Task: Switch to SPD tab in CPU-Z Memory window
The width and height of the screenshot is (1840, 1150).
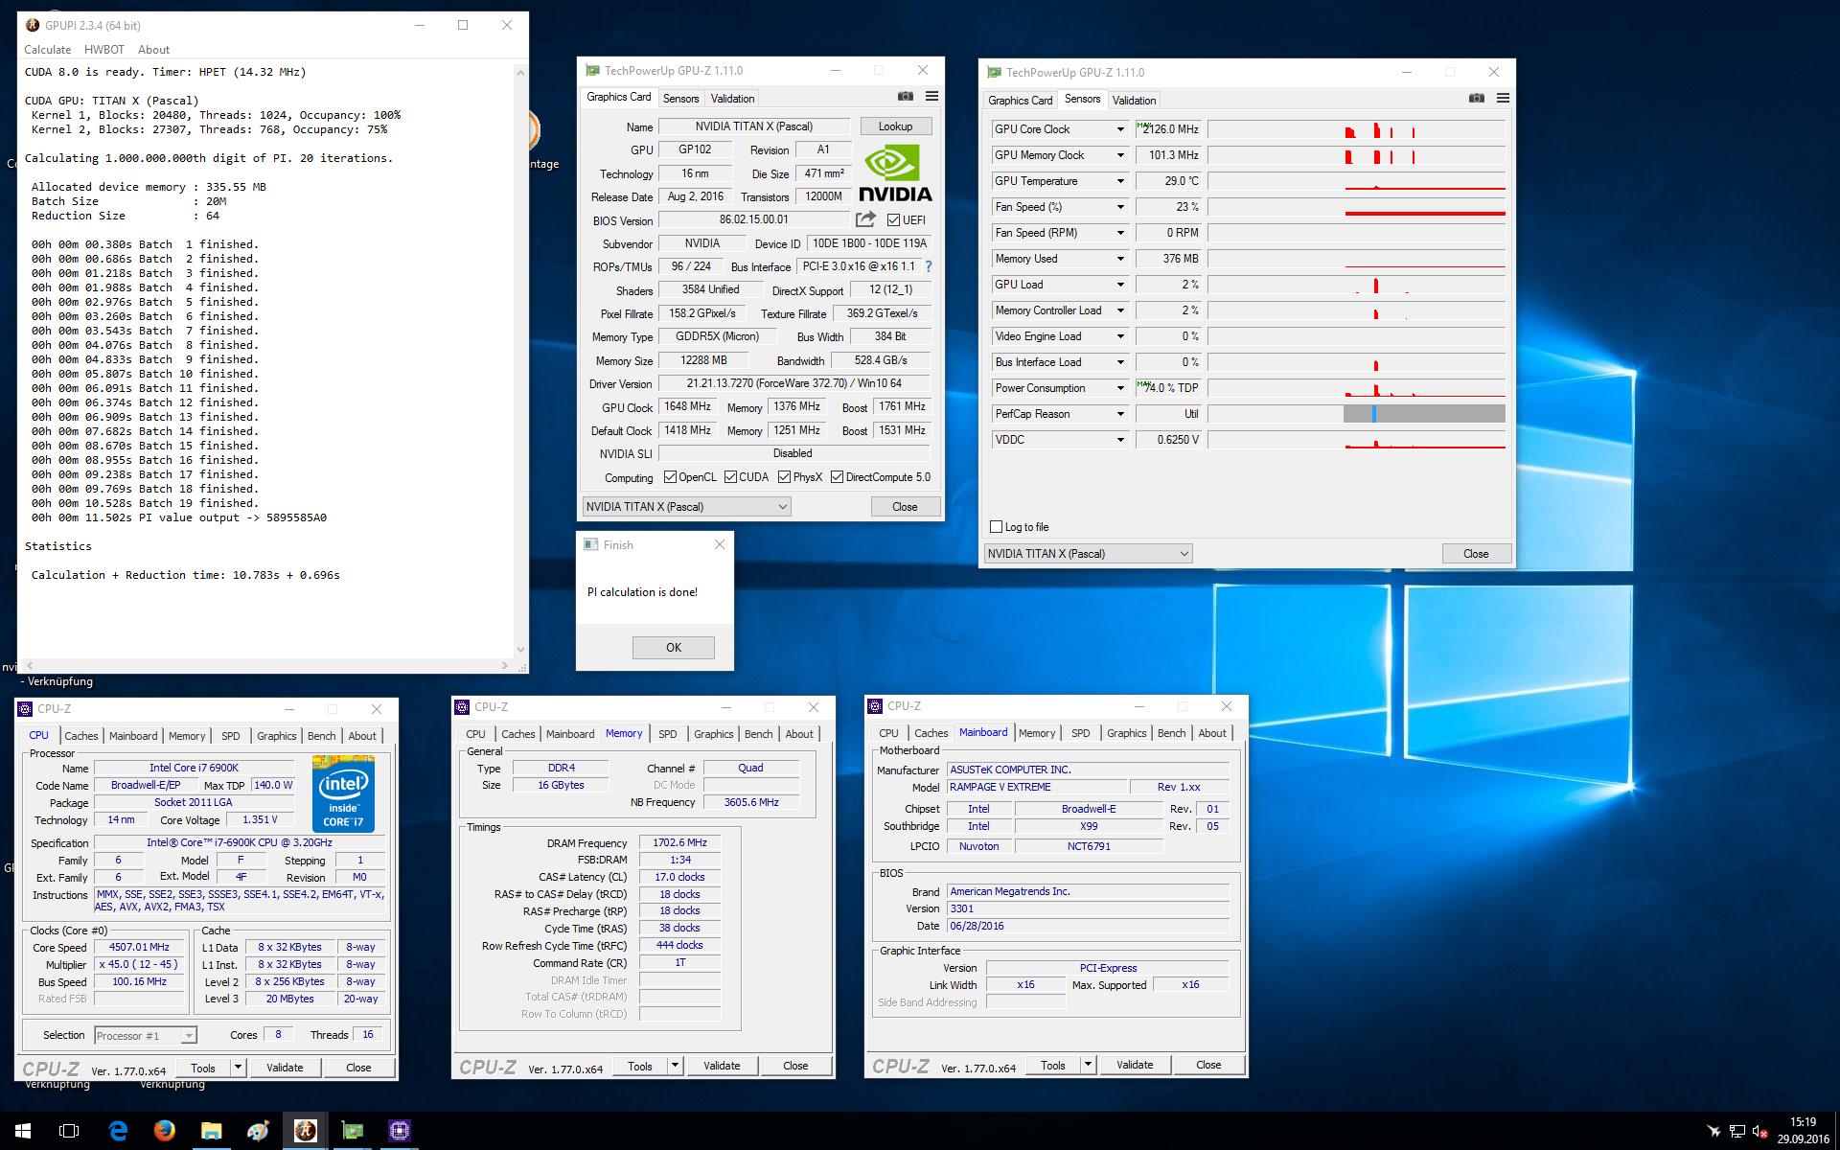Action: coord(667,733)
